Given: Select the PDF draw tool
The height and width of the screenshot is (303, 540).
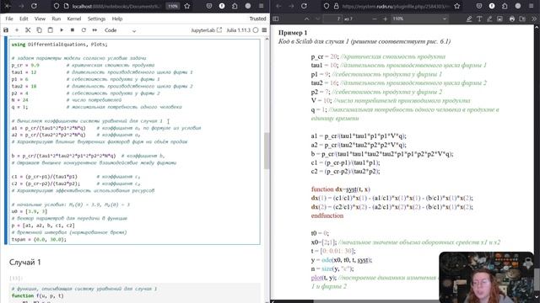Looking at the screenshot, I should tap(489, 19).
